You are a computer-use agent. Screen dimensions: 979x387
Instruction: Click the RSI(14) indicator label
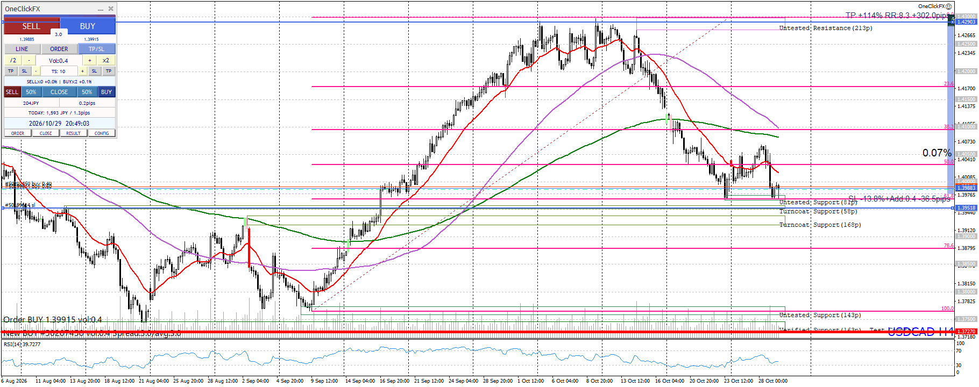pos(22,344)
